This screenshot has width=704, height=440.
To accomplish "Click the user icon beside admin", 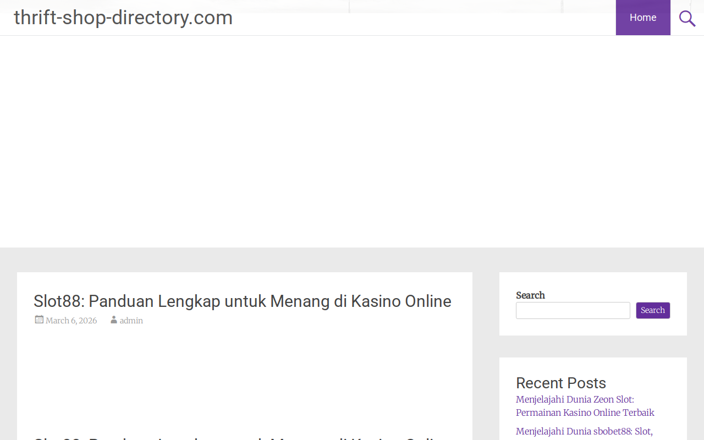I will pyautogui.click(x=114, y=320).
